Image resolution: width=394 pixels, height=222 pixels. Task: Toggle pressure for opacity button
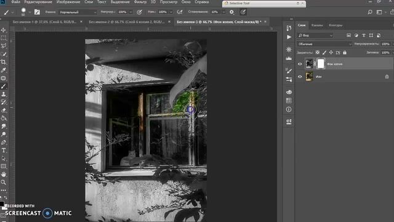coord(140,12)
